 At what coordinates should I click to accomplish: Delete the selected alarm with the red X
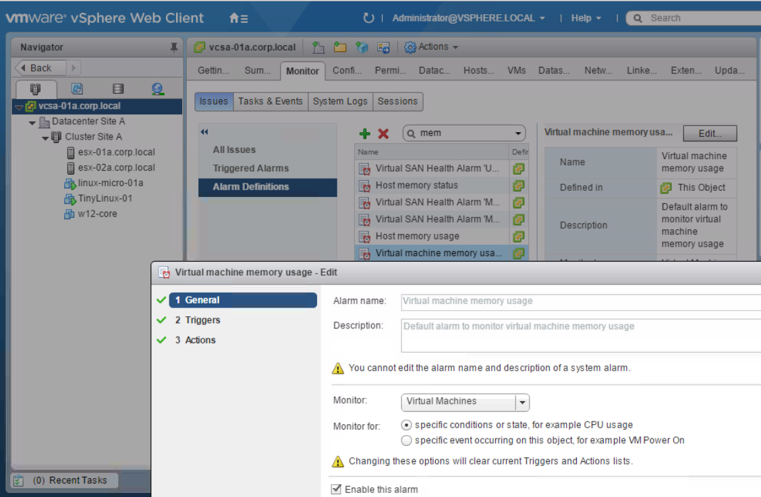[383, 134]
